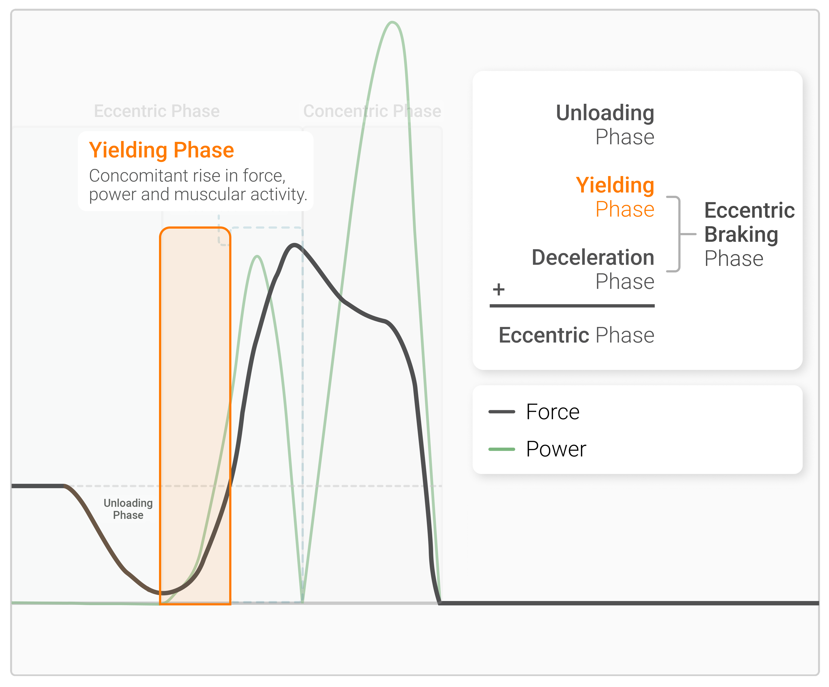829x687 pixels.
Task: Click the tallest peak of the green power curve
Action: pos(392,22)
